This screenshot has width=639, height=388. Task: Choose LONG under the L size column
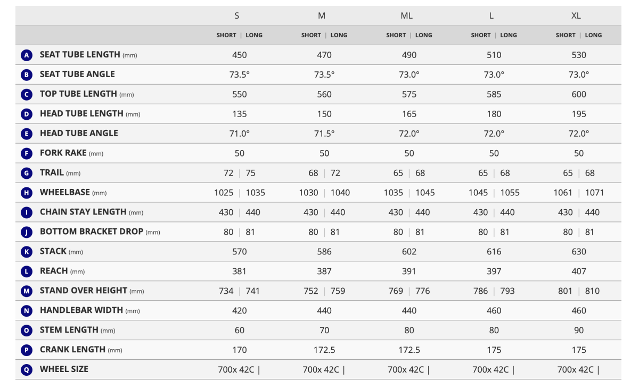[509, 35]
